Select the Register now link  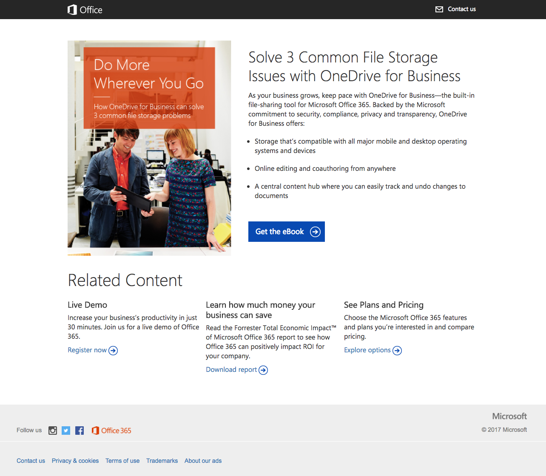pyautogui.click(x=87, y=350)
